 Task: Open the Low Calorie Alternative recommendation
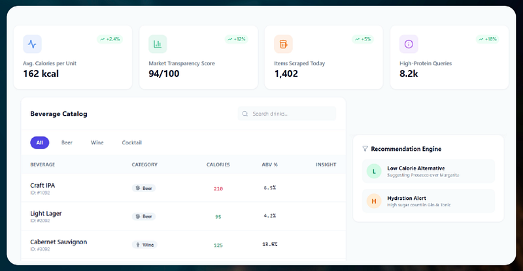[x=429, y=171]
